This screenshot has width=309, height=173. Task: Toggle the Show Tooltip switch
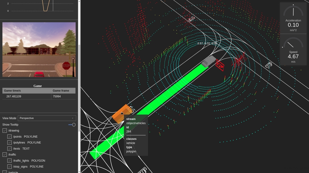click(x=72, y=125)
